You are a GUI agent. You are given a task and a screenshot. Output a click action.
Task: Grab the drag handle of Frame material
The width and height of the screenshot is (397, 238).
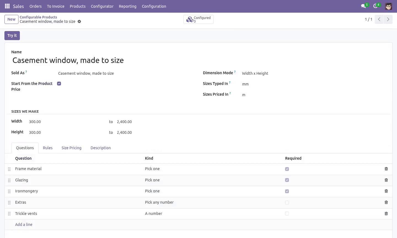[9, 169]
